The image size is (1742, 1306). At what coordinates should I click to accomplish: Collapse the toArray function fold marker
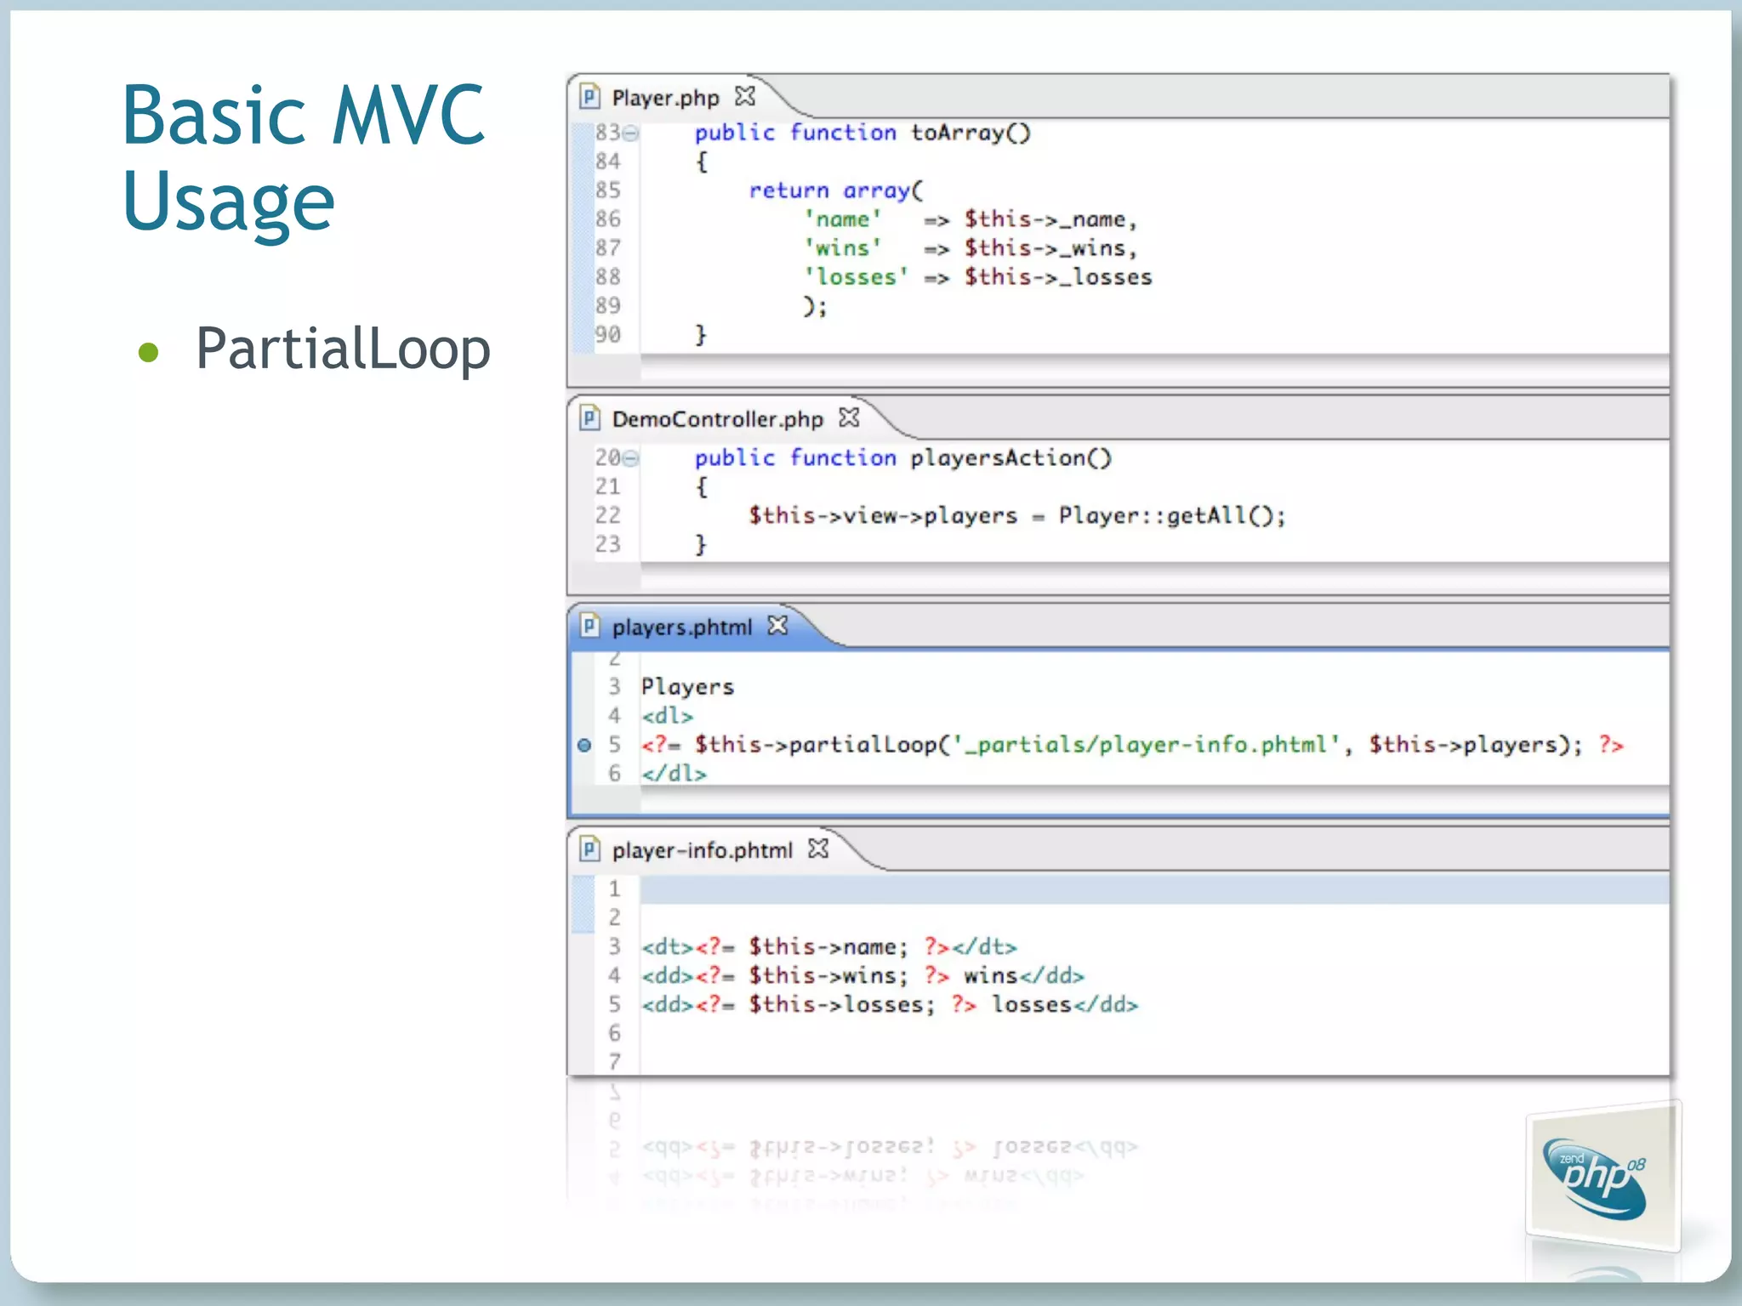[x=630, y=133]
